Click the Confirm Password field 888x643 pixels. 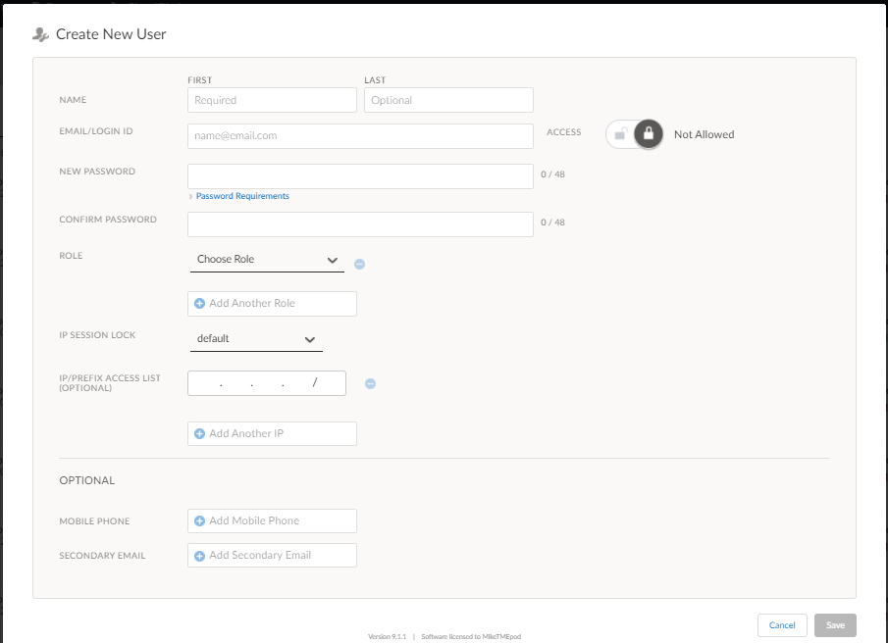coord(360,224)
